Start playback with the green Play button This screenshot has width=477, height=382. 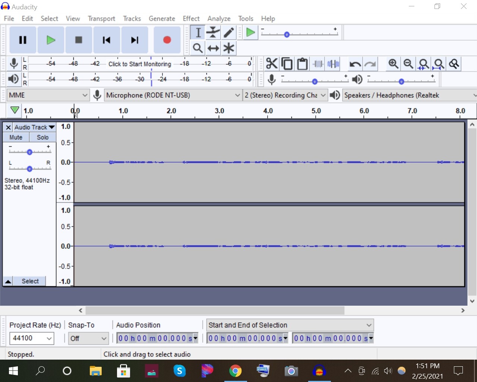pos(51,40)
